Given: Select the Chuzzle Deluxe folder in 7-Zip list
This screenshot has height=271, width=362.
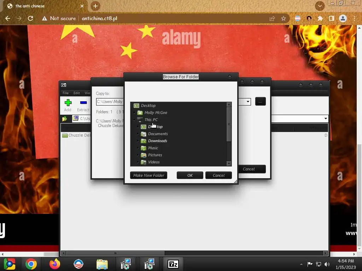Looking at the screenshot, I should click(76, 135).
